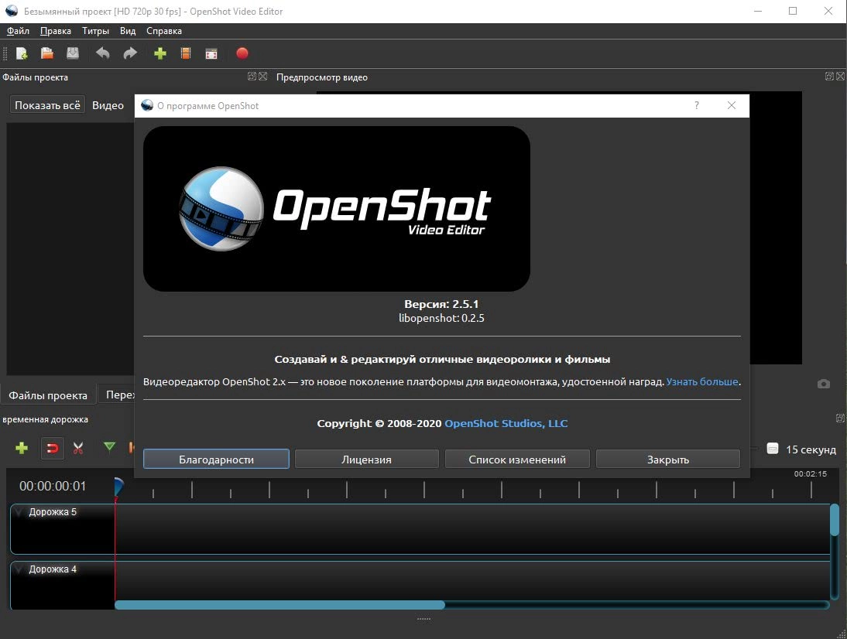Image resolution: width=847 pixels, height=639 pixels.
Task: Open the Титры menu
Action: (95, 31)
